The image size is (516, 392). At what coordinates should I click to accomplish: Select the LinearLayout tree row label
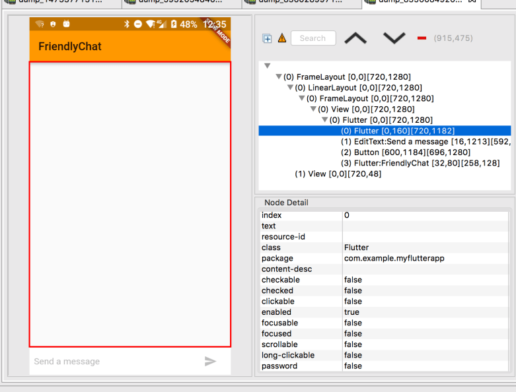click(x=358, y=88)
